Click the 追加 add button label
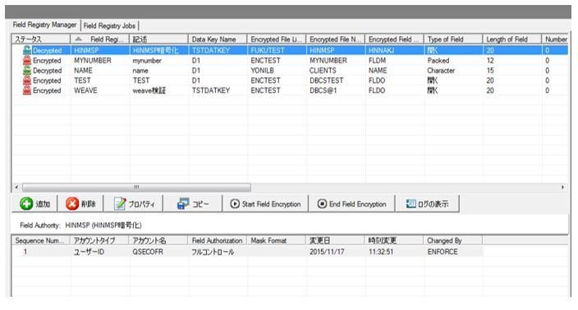Viewport: 578px width, 310px height. (x=43, y=204)
